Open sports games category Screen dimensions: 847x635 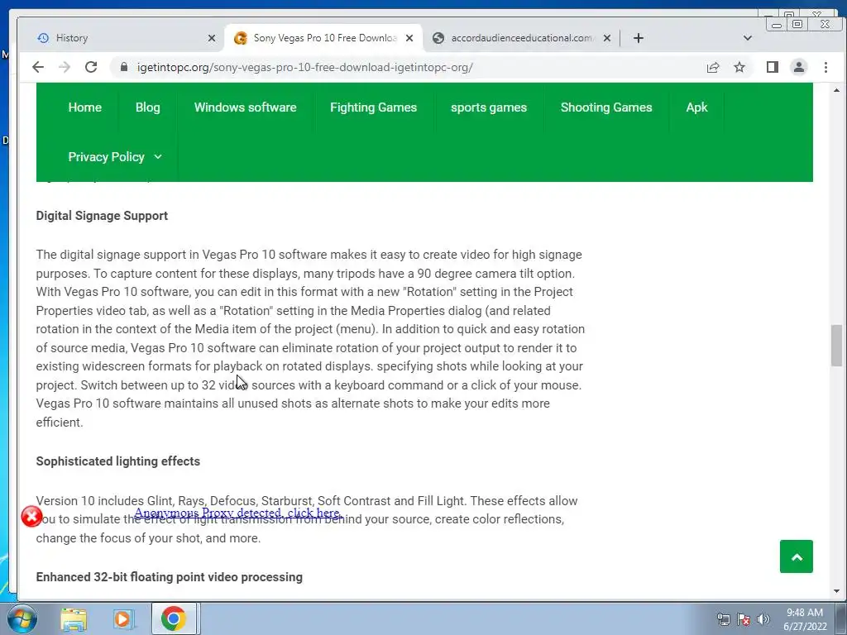(488, 107)
